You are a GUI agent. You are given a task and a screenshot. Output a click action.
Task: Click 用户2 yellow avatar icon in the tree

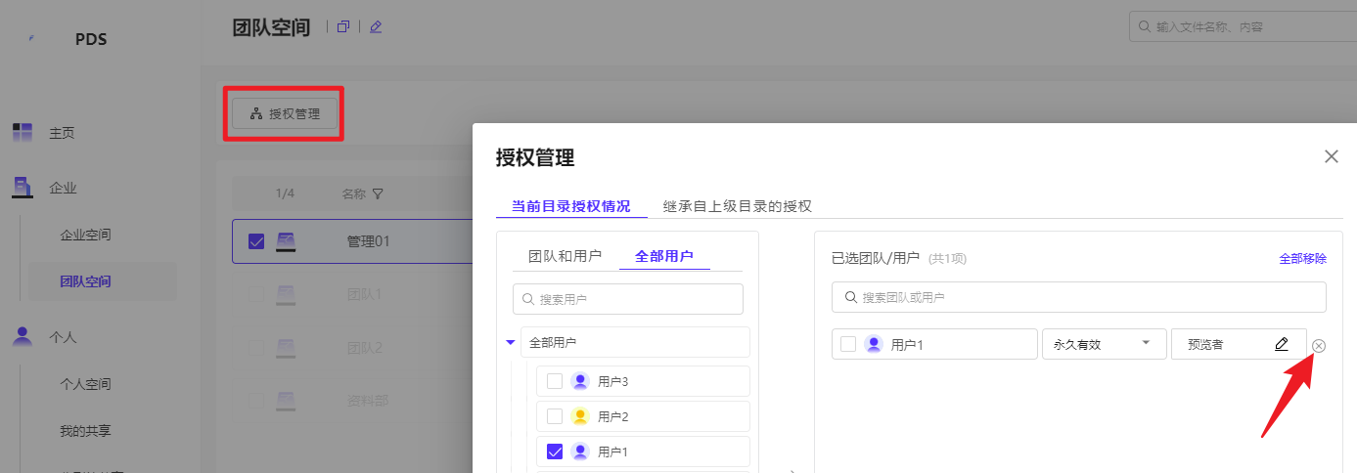coord(580,416)
